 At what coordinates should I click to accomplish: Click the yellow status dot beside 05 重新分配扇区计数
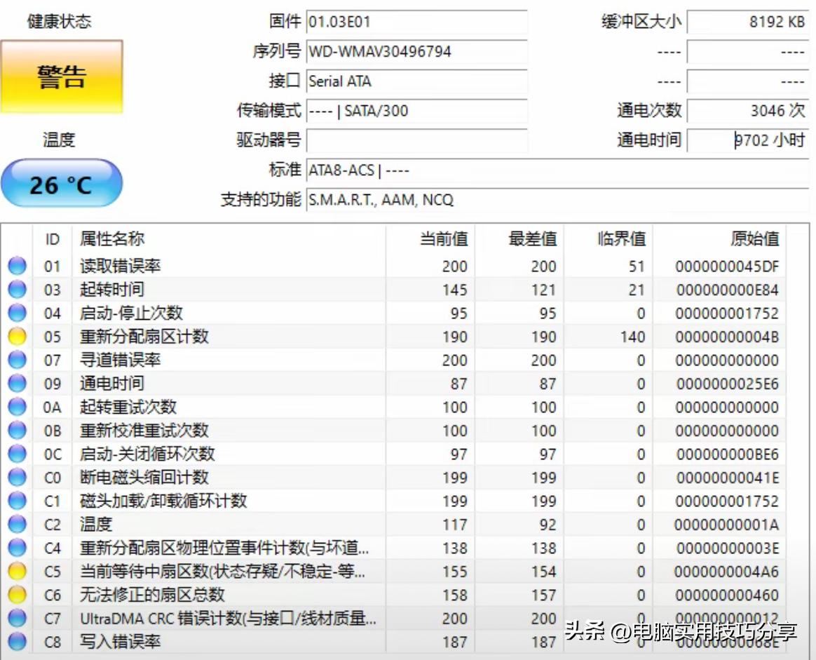tap(15, 336)
